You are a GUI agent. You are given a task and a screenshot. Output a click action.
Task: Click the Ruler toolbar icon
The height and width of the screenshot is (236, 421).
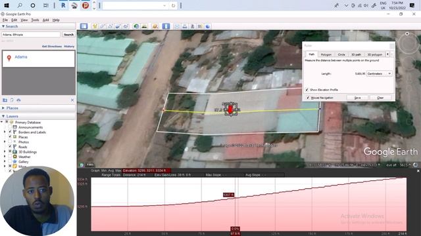point(166,26)
